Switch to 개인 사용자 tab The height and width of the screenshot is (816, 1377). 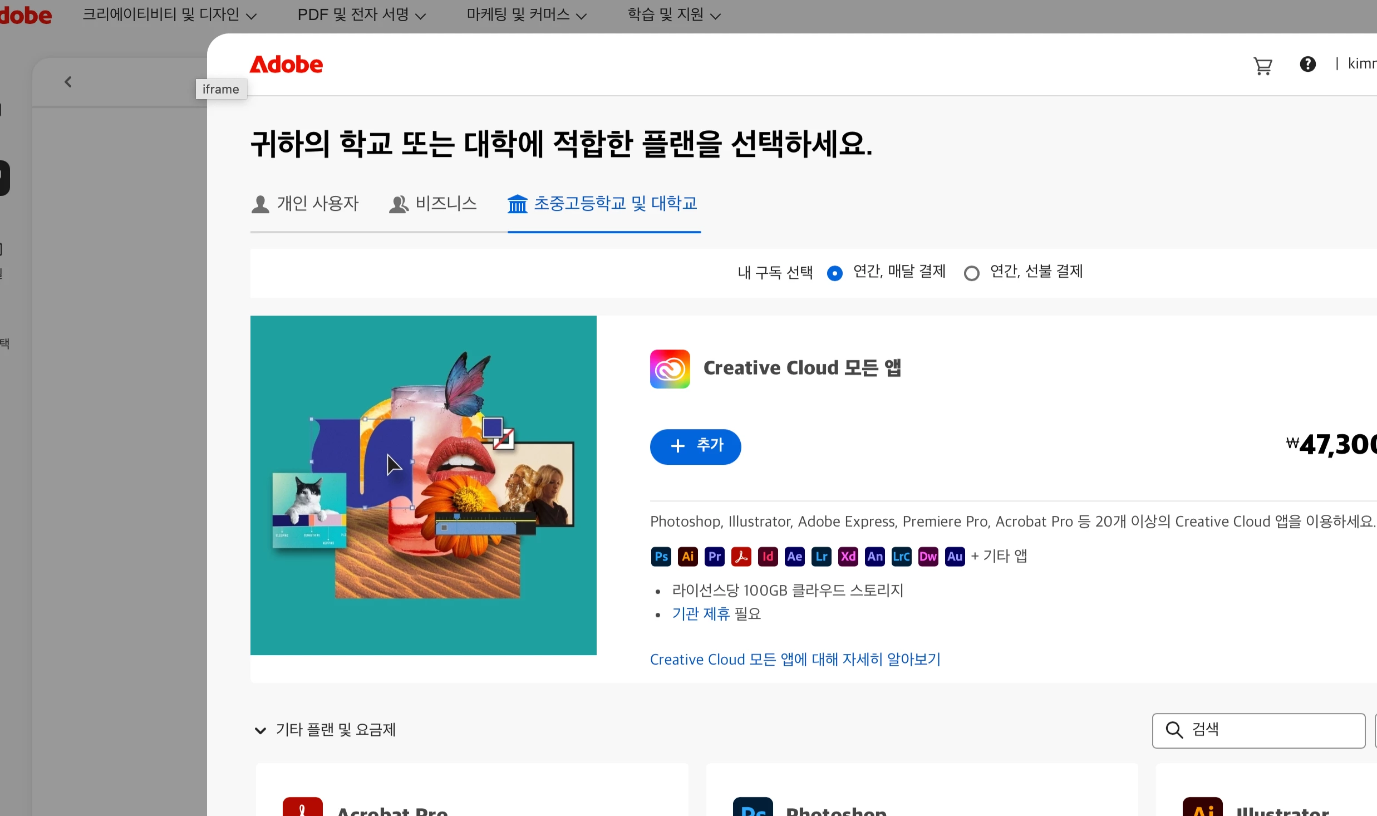pyautogui.click(x=305, y=204)
